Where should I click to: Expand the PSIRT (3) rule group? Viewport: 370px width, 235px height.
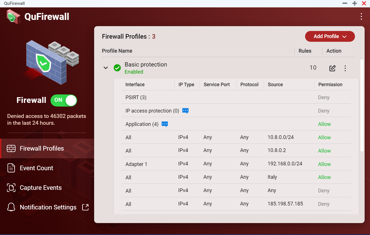click(x=136, y=97)
